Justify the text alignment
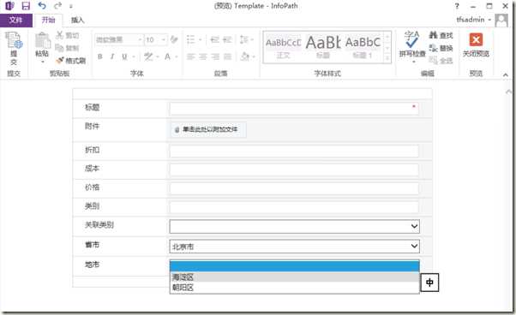The height and width of the screenshot is (315, 516). click(x=227, y=56)
